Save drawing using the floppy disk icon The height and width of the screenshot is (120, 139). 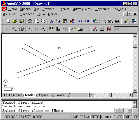pyautogui.click(x=22, y=21)
